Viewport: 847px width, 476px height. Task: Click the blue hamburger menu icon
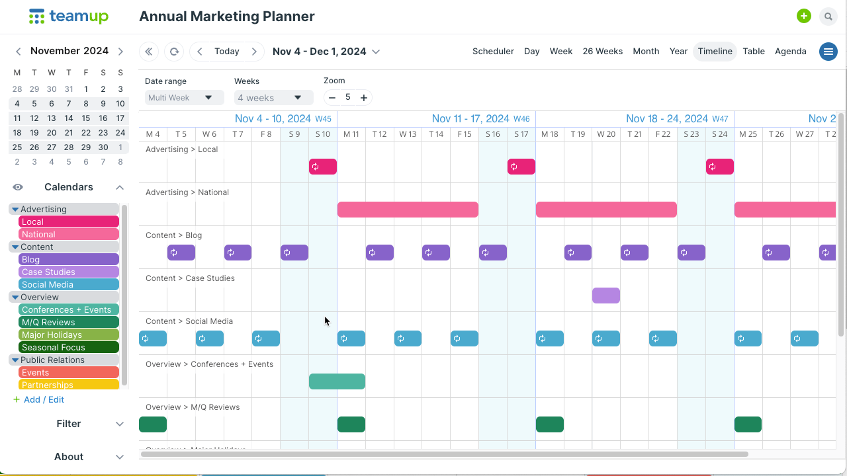[x=828, y=52]
